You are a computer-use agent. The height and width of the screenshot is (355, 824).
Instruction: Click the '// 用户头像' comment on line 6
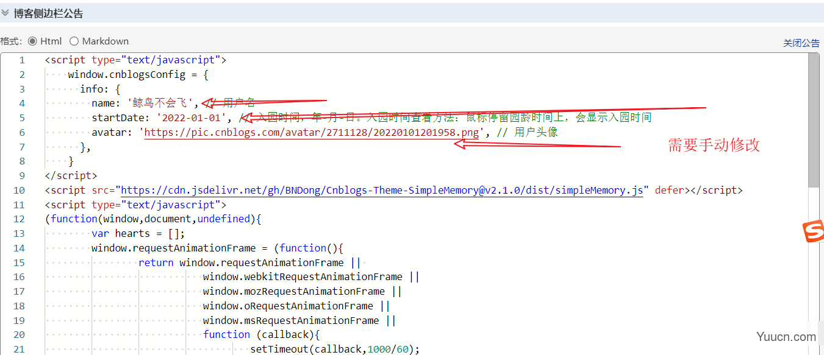528,132
